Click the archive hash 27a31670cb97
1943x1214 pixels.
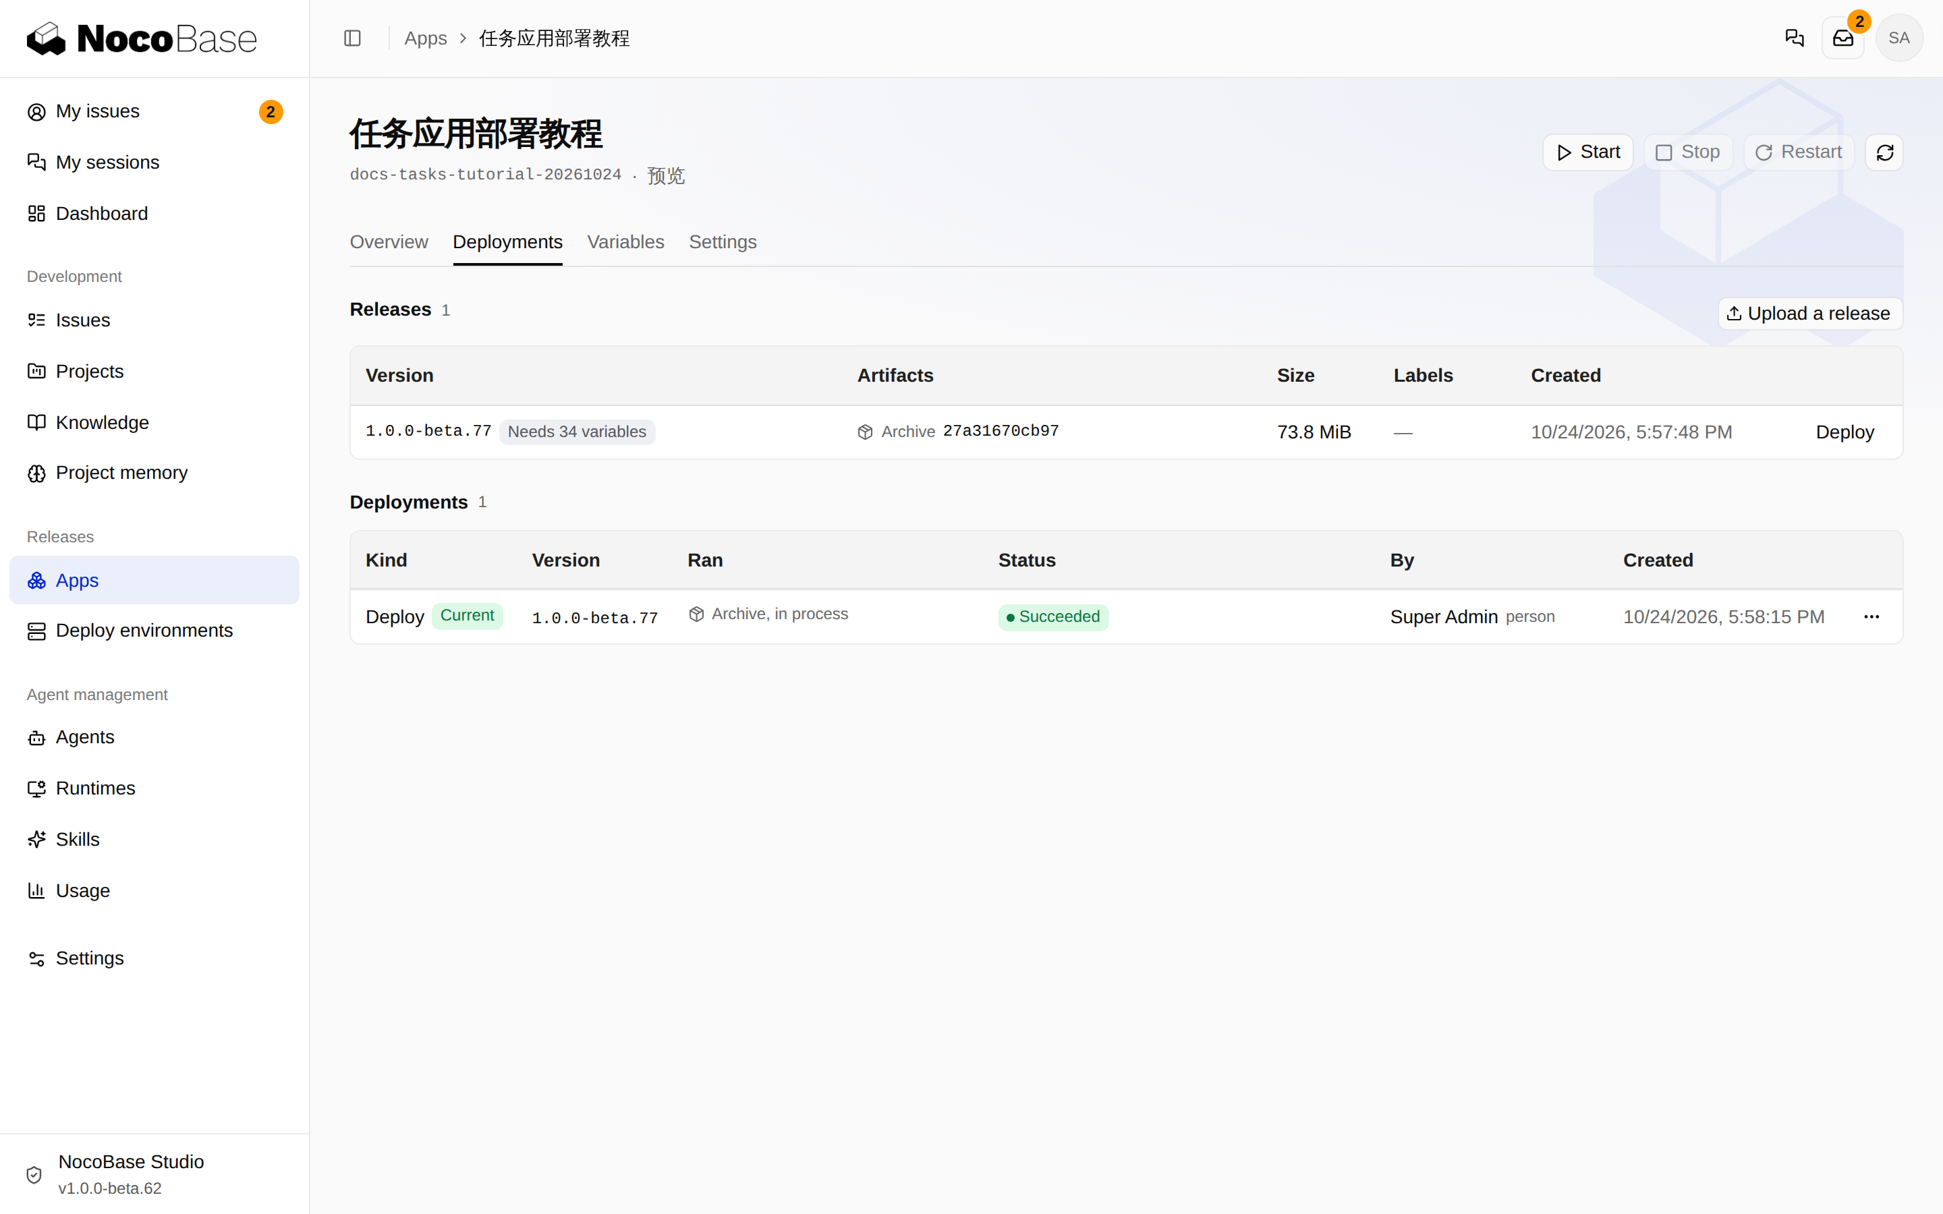[1001, 431]
